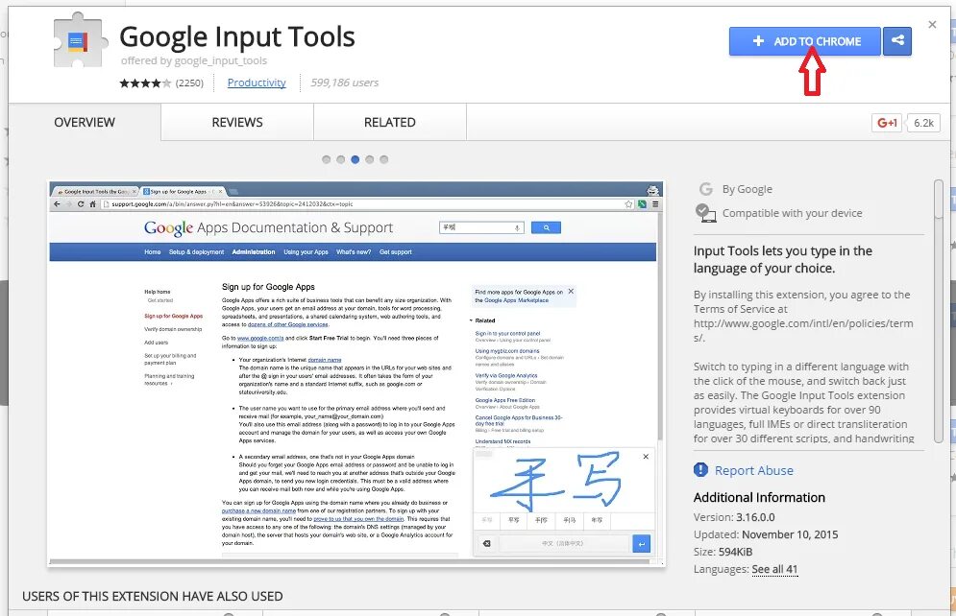Select the fifth screenshot carousel dot
Viewport: 956px width, 616px height.
tap(384, 159)
